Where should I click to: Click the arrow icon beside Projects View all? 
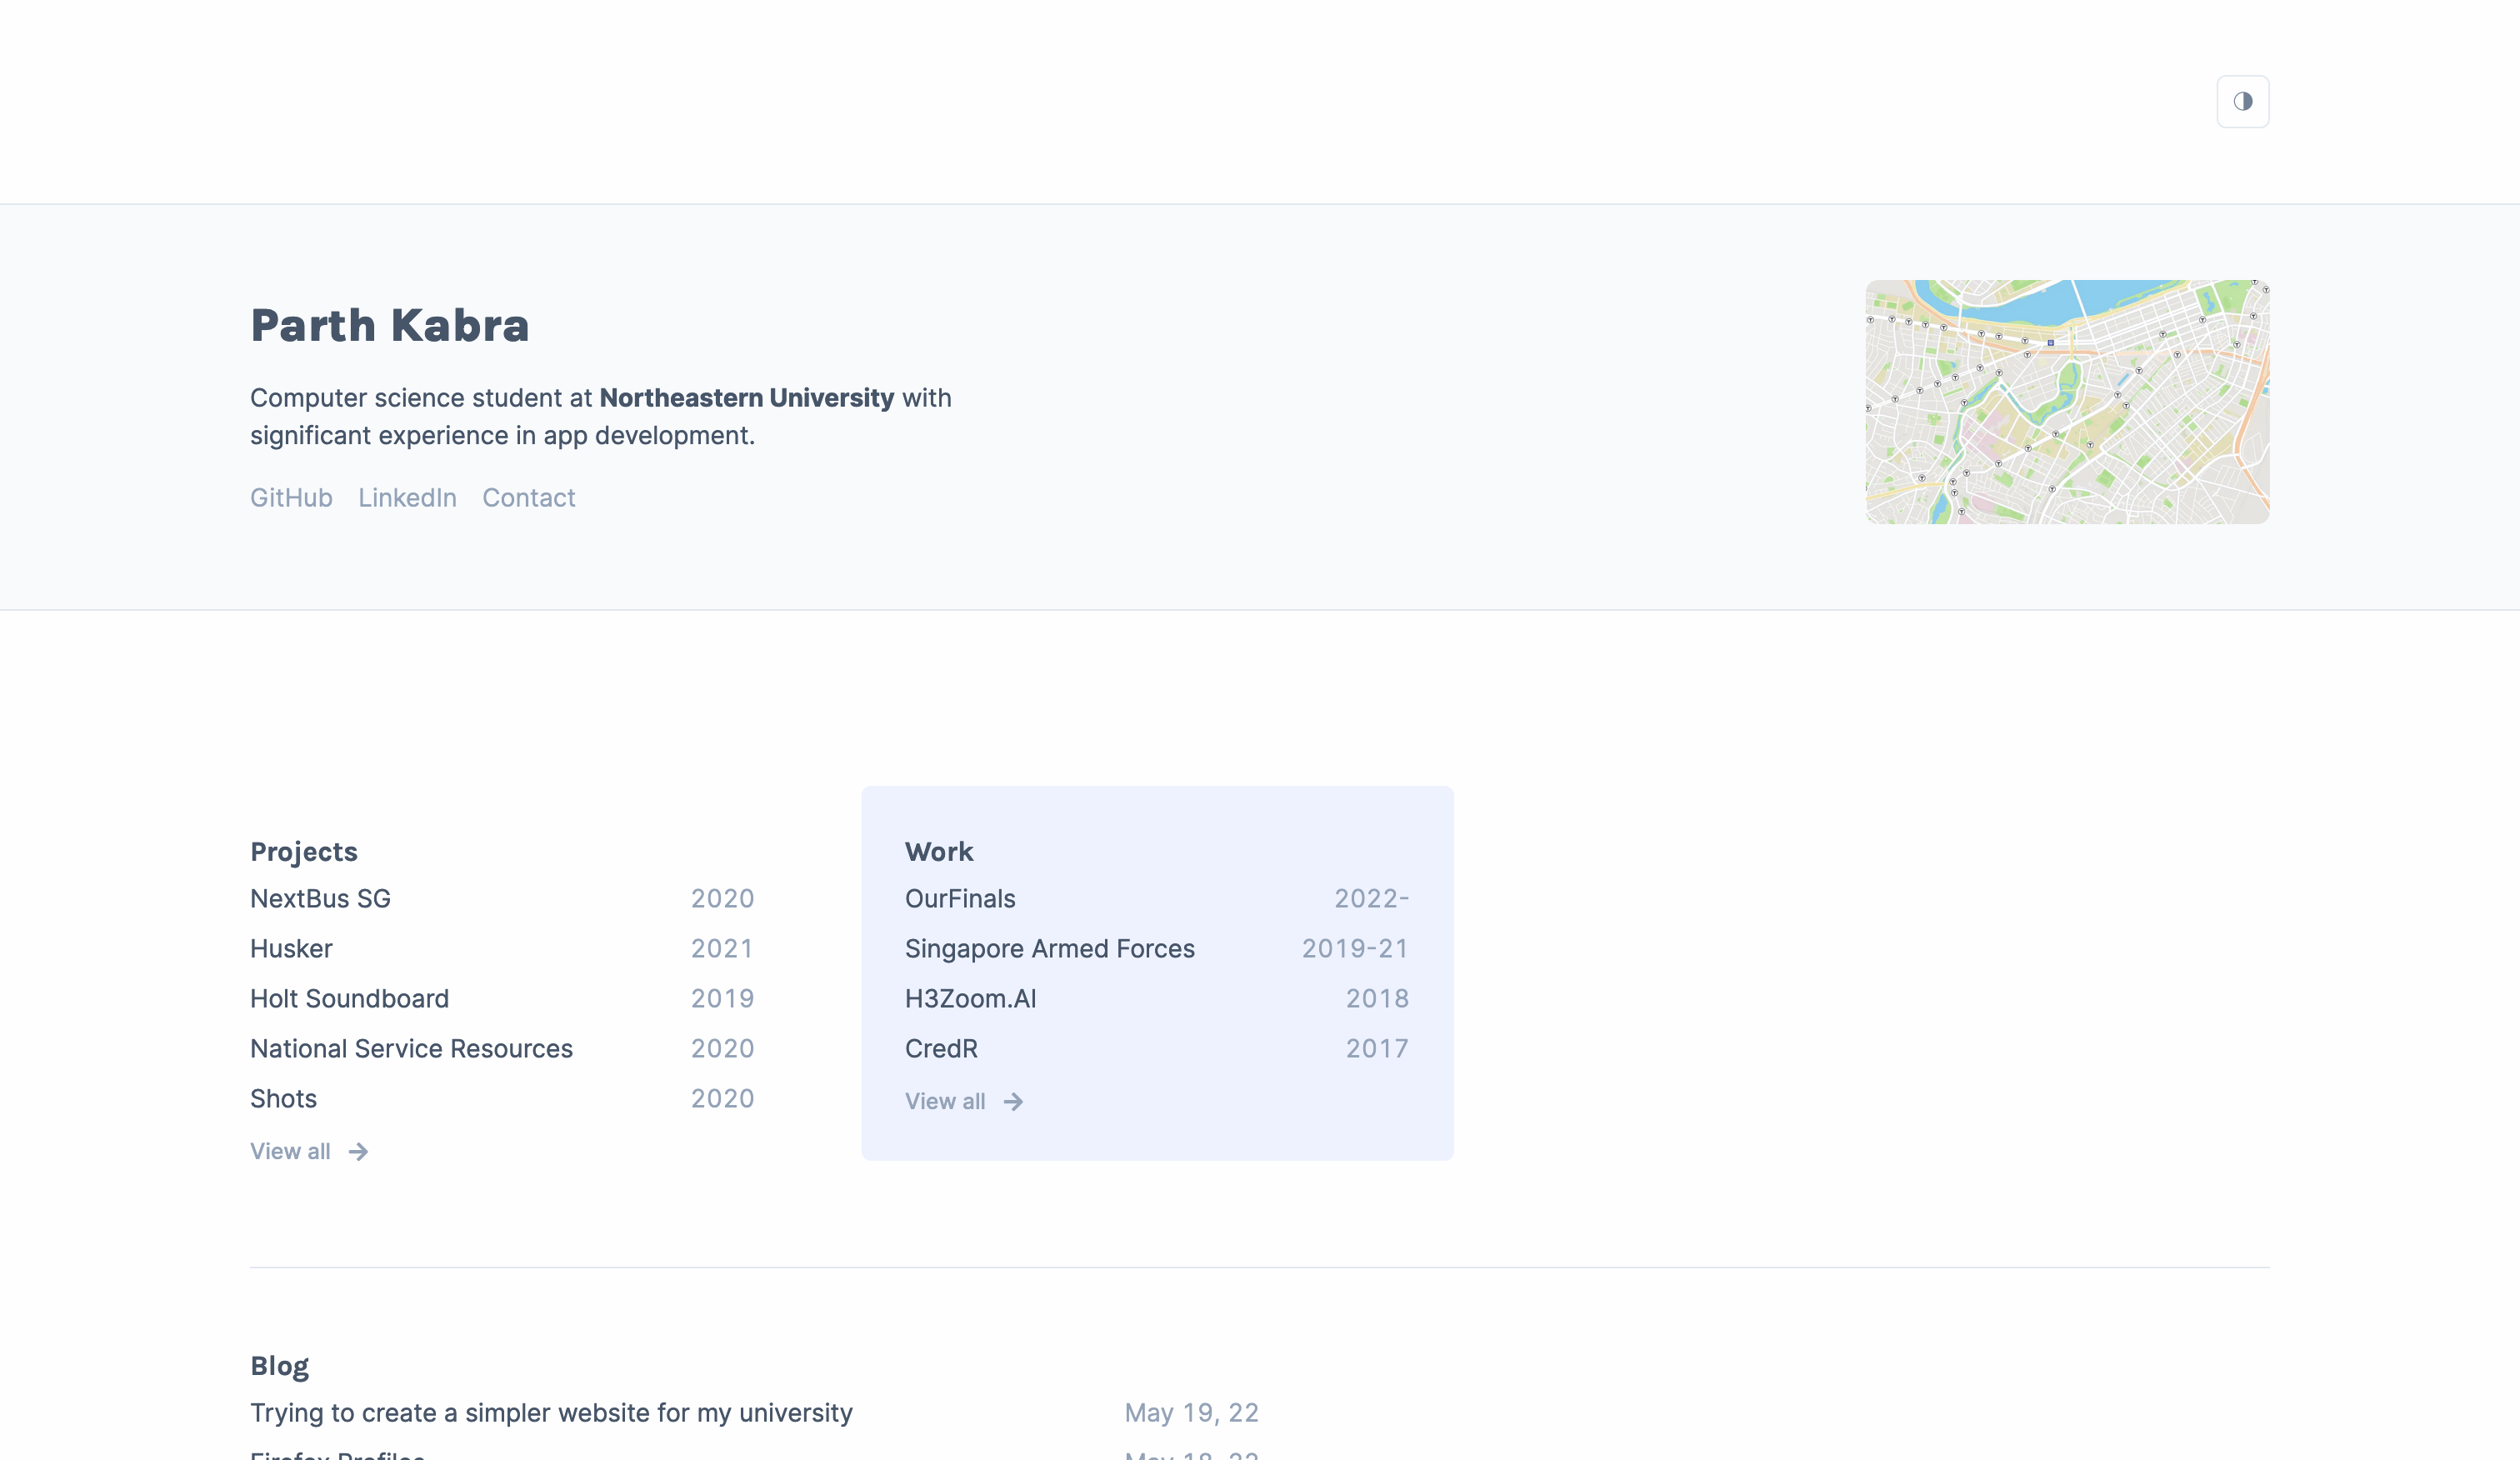(358, 1152)
